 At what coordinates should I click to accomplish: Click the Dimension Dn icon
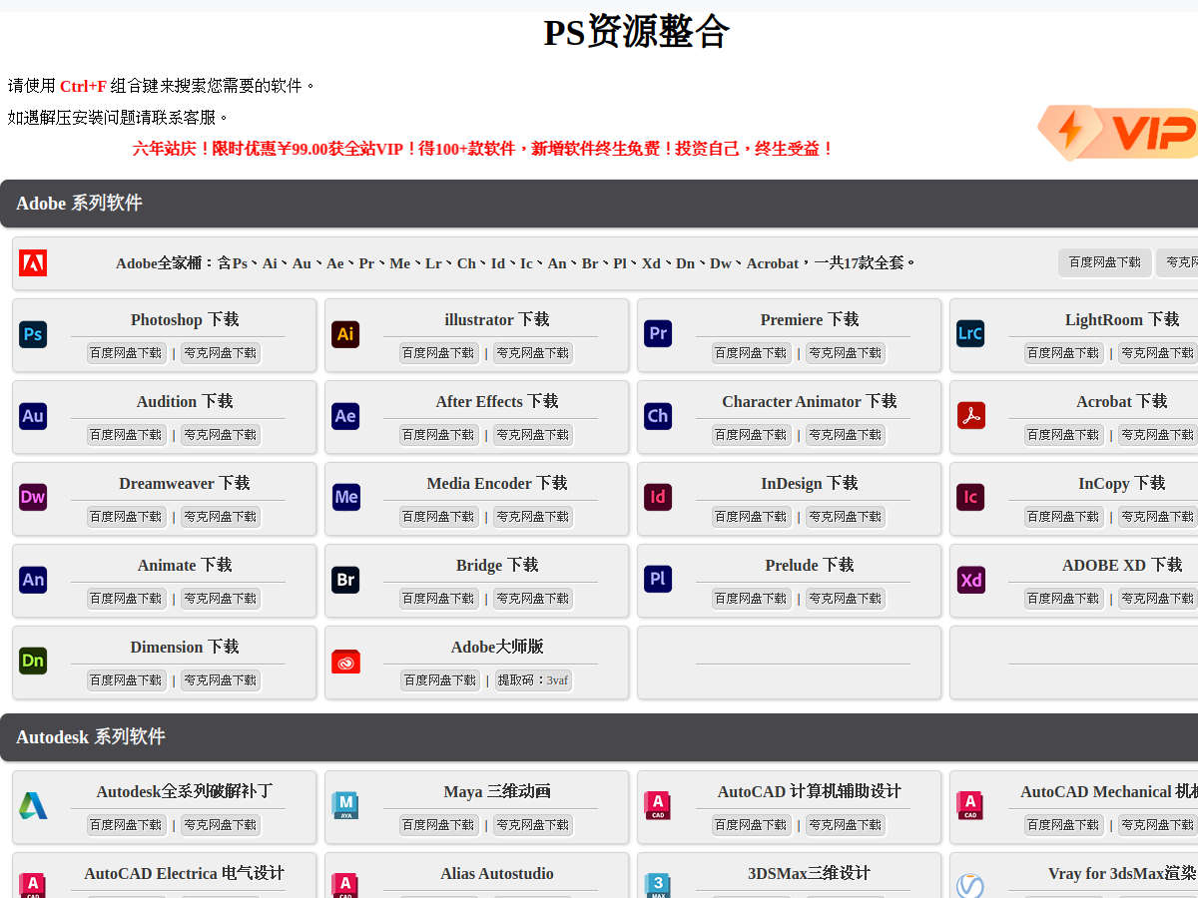[x=33, y=662]
